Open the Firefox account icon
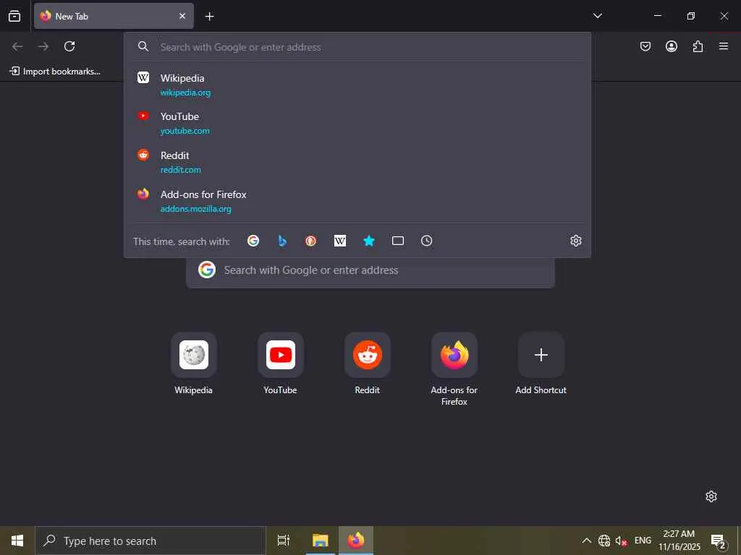Viewport: 741px width, 555px height. point(671,46)
